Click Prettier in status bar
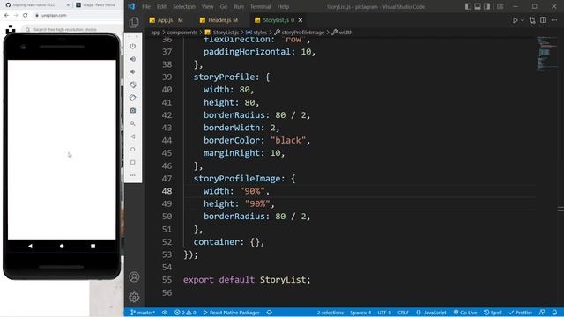This screenshot has width=564, height=317. [521, 313]
